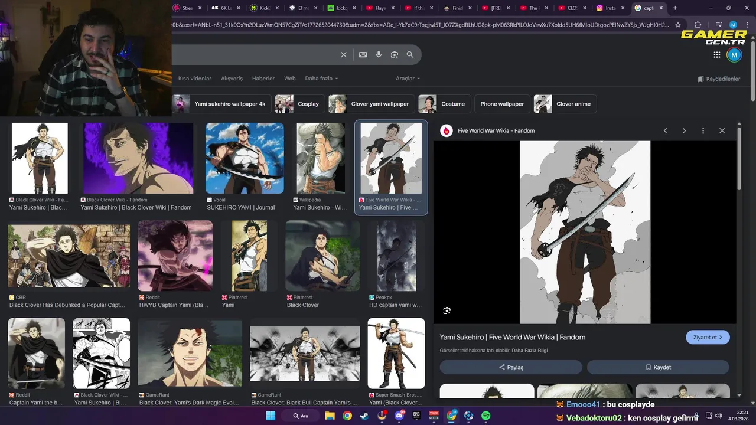The height and width of the screenshot is (425, 756).
Task: Open the Wikipedia Yami Sukehiro thumbnail
Action: pyautogui.click(x=320, y=158)
